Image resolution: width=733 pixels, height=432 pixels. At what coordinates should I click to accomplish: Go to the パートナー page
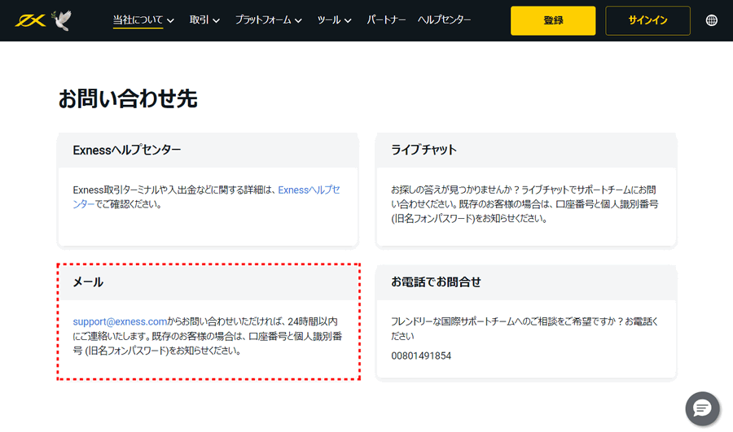[x=386, y=20]
